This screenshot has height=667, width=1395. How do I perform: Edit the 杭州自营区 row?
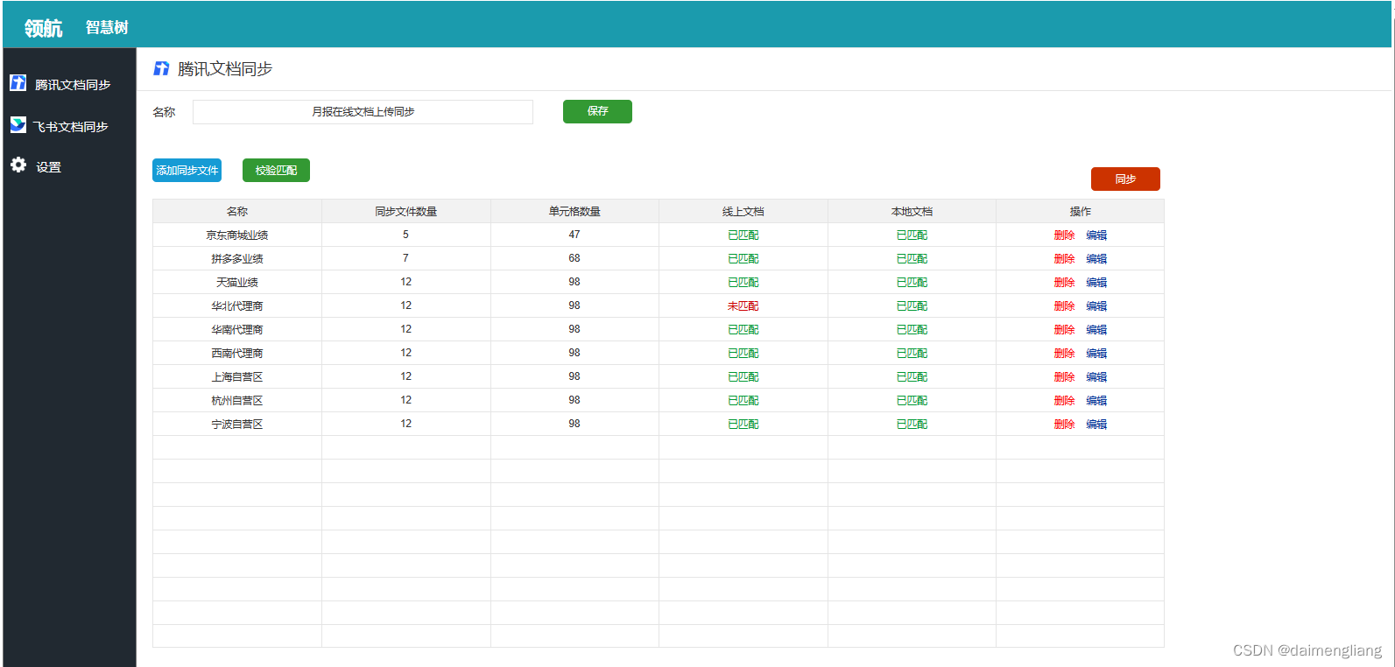click(1096, 401)
